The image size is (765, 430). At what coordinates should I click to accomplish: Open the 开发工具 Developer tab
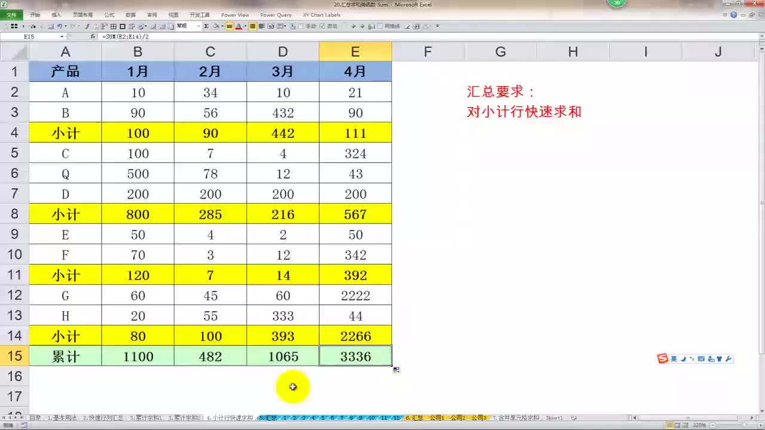click(200, 15)
